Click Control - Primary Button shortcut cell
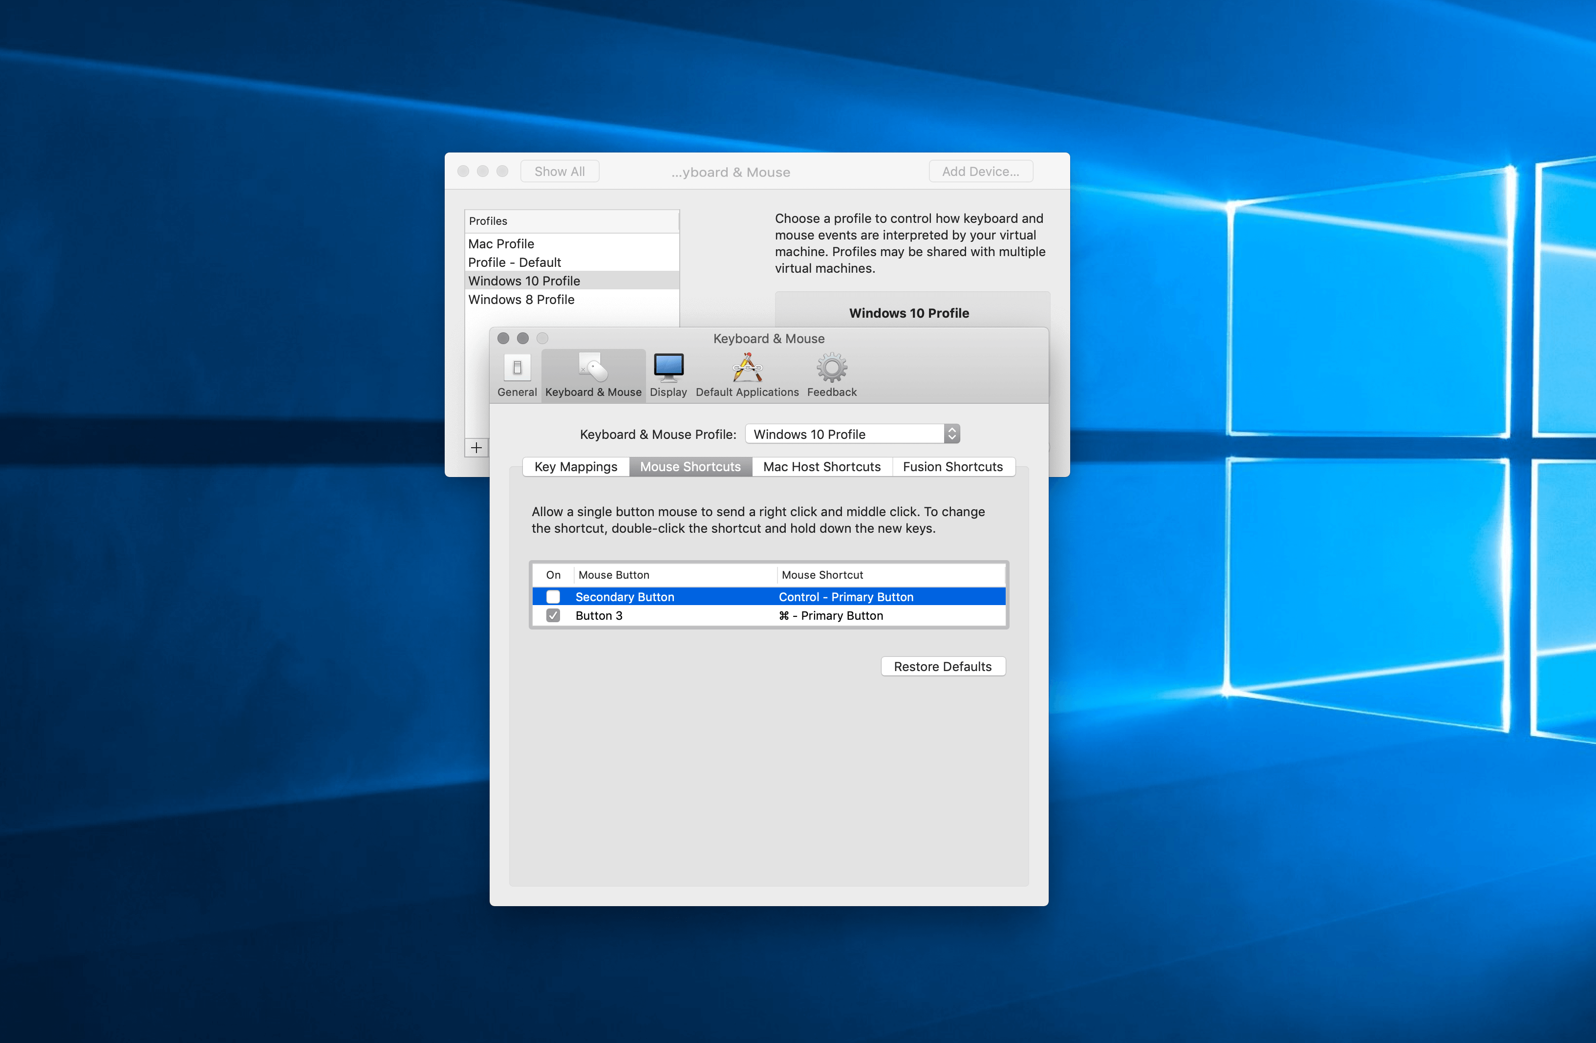The image size is (1596, 1043). pyautogui.click(x=845, y=596)
